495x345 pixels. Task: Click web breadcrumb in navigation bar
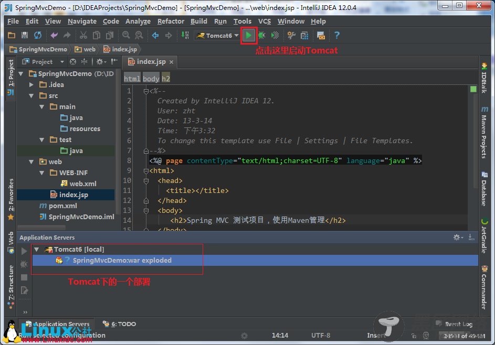85,49
